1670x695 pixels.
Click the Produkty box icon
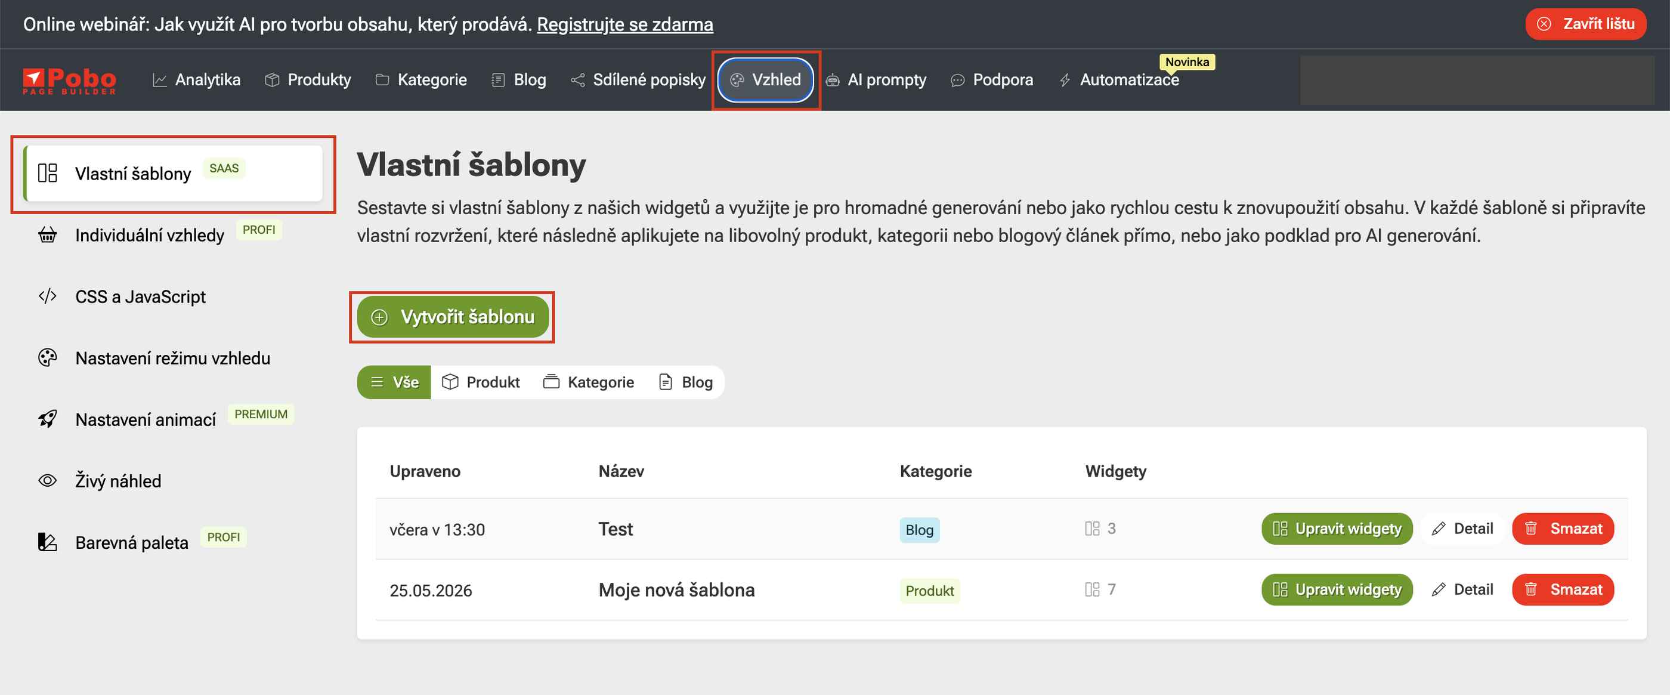pyautogui.click(x=273, y=80)
